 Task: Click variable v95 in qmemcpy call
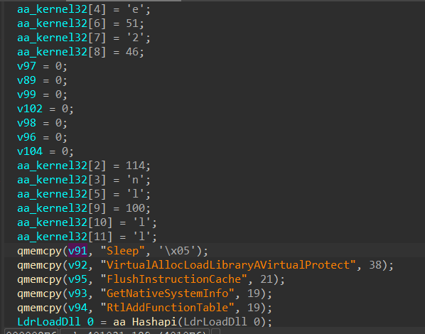point(77,279)
